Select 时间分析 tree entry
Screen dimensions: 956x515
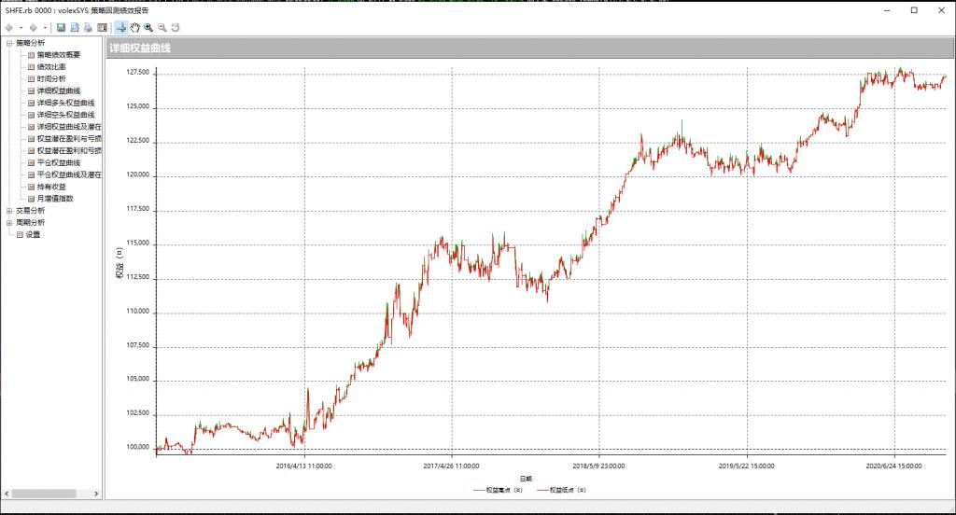51,79
